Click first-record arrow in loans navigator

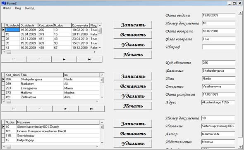pyautogui.click(x=14, y=59)
